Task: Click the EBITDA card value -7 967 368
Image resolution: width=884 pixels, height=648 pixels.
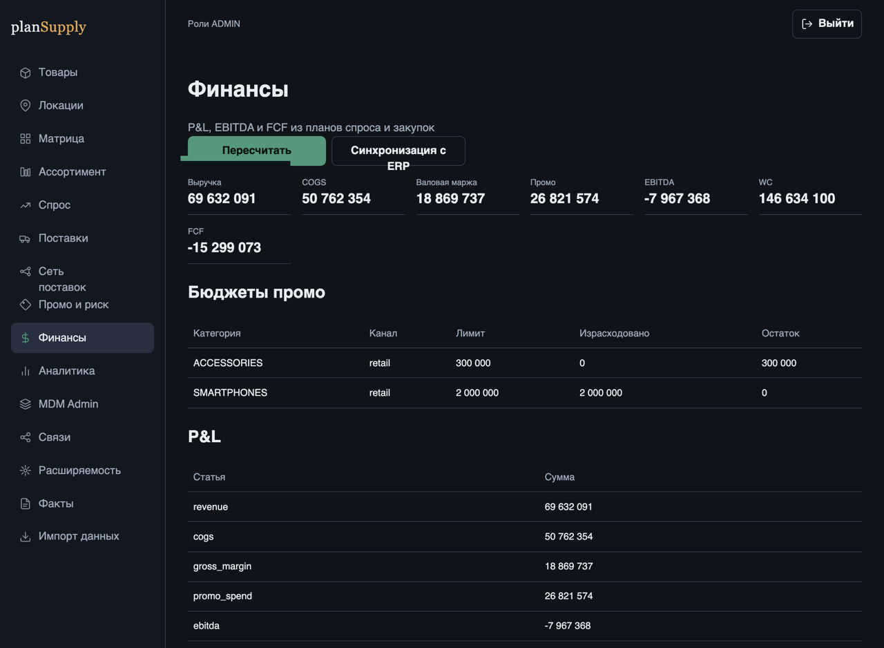Action: [678, 198]
